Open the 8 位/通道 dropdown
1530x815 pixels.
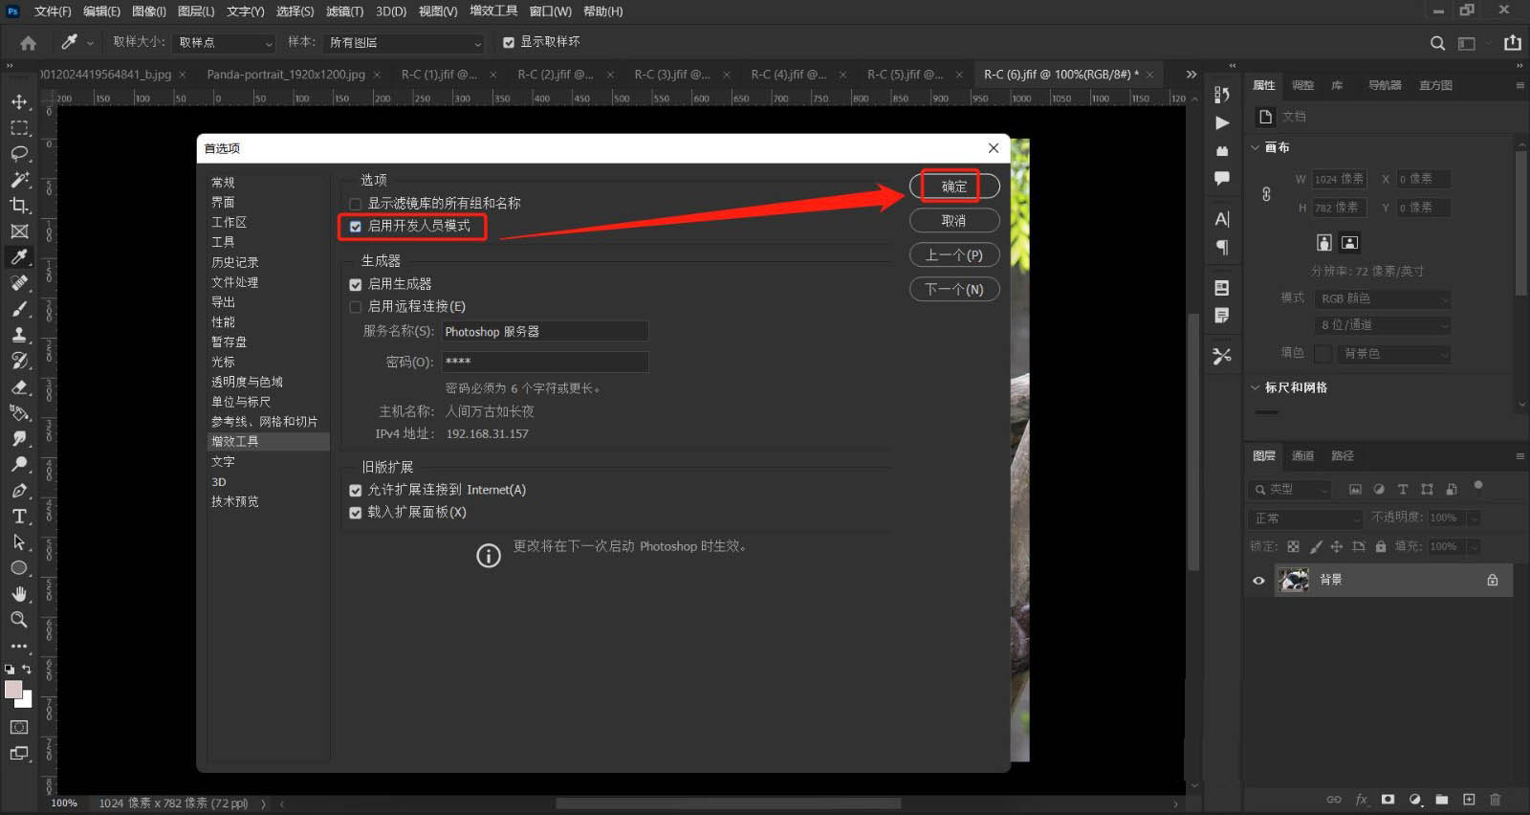[1383, 325]
